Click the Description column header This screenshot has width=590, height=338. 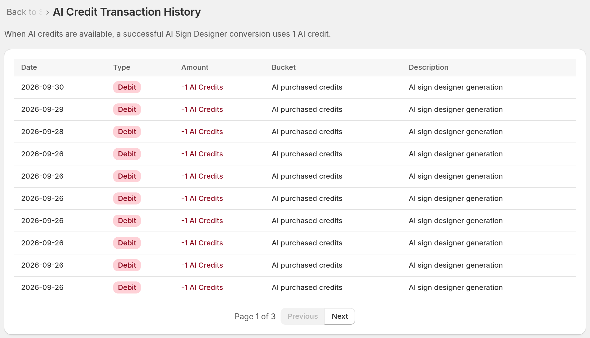pyautogui.click(x=428, y=67)
